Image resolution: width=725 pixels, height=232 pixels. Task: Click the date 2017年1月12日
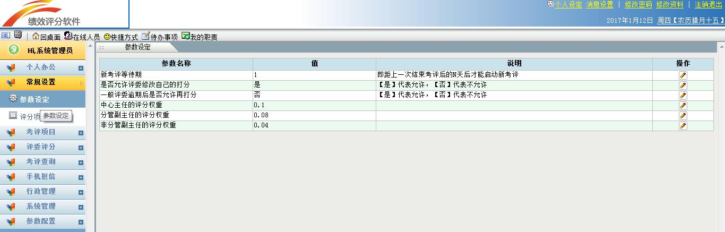[629, 20]
